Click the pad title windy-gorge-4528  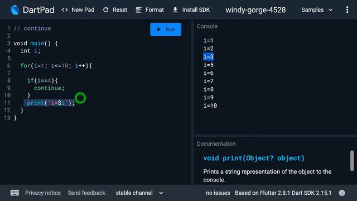tap(255, 10)
